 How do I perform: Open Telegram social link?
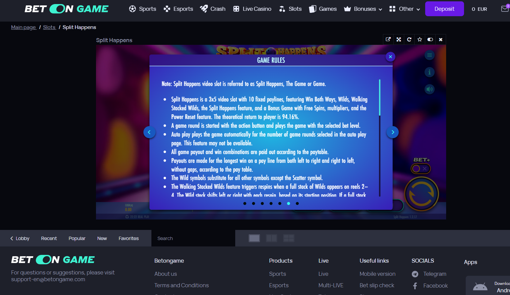point(429,274)
